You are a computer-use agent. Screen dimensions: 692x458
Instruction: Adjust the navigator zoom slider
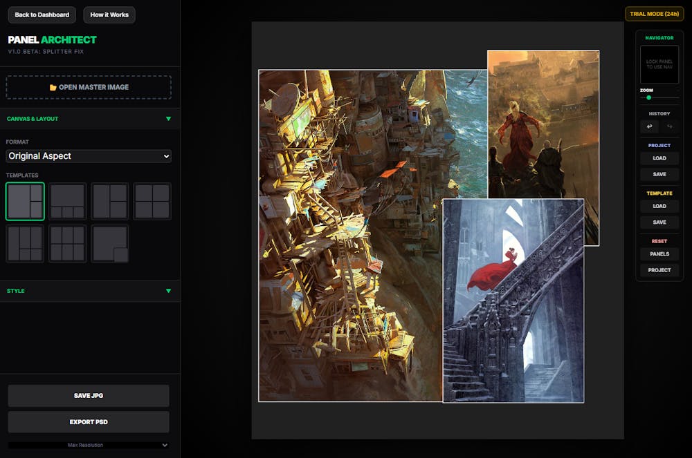pos(648,97)
